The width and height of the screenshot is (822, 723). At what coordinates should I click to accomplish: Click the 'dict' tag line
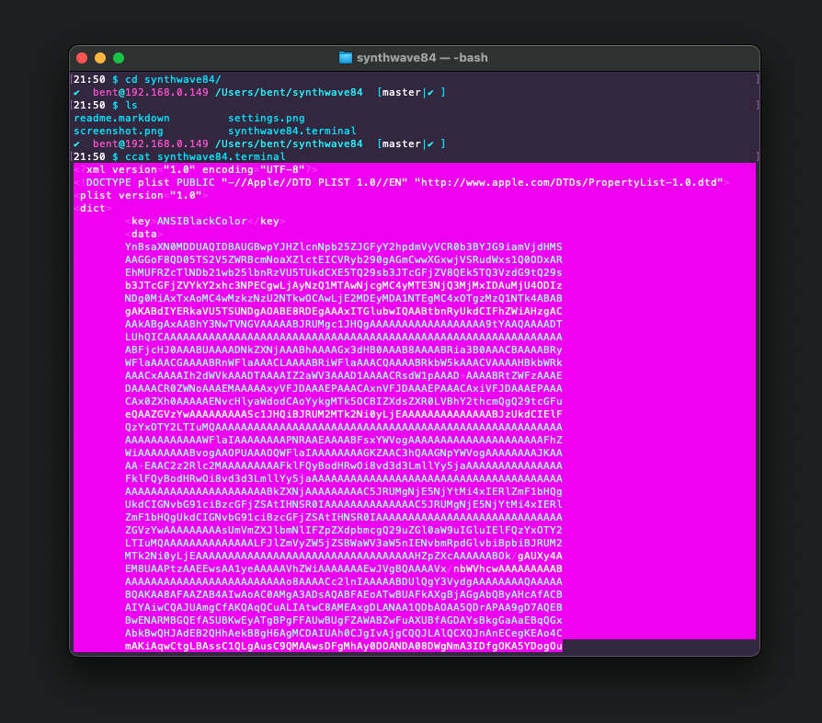93,208
